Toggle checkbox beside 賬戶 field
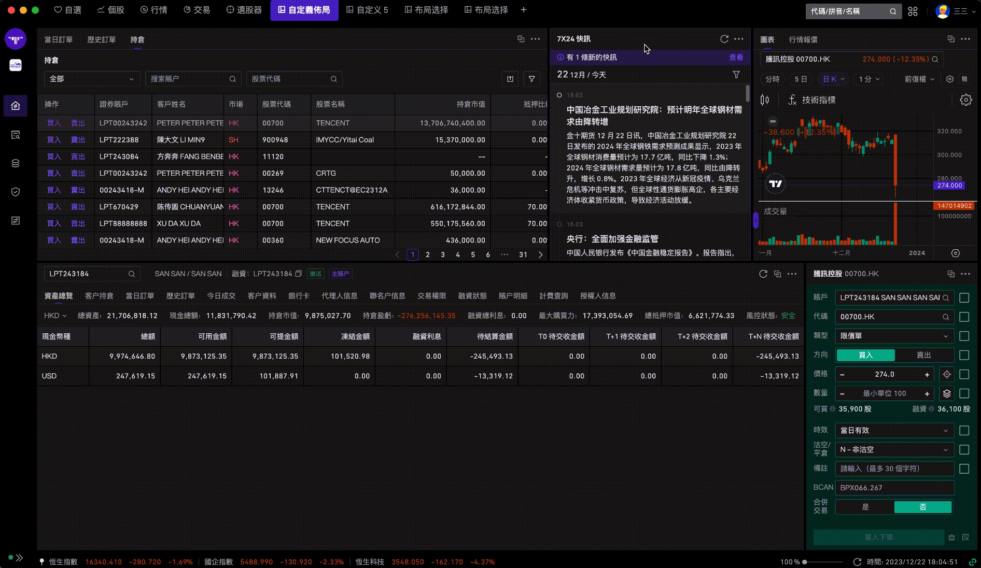 click(x=964, y=297)
